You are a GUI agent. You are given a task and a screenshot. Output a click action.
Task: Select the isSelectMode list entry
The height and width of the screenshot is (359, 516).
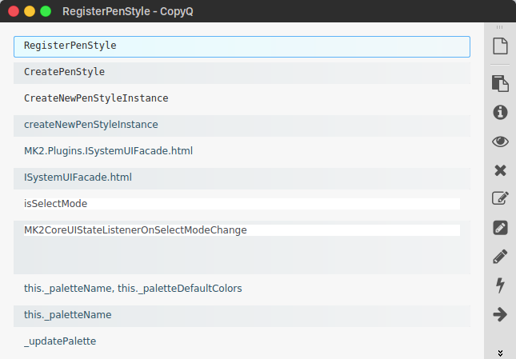click(242, 204)
